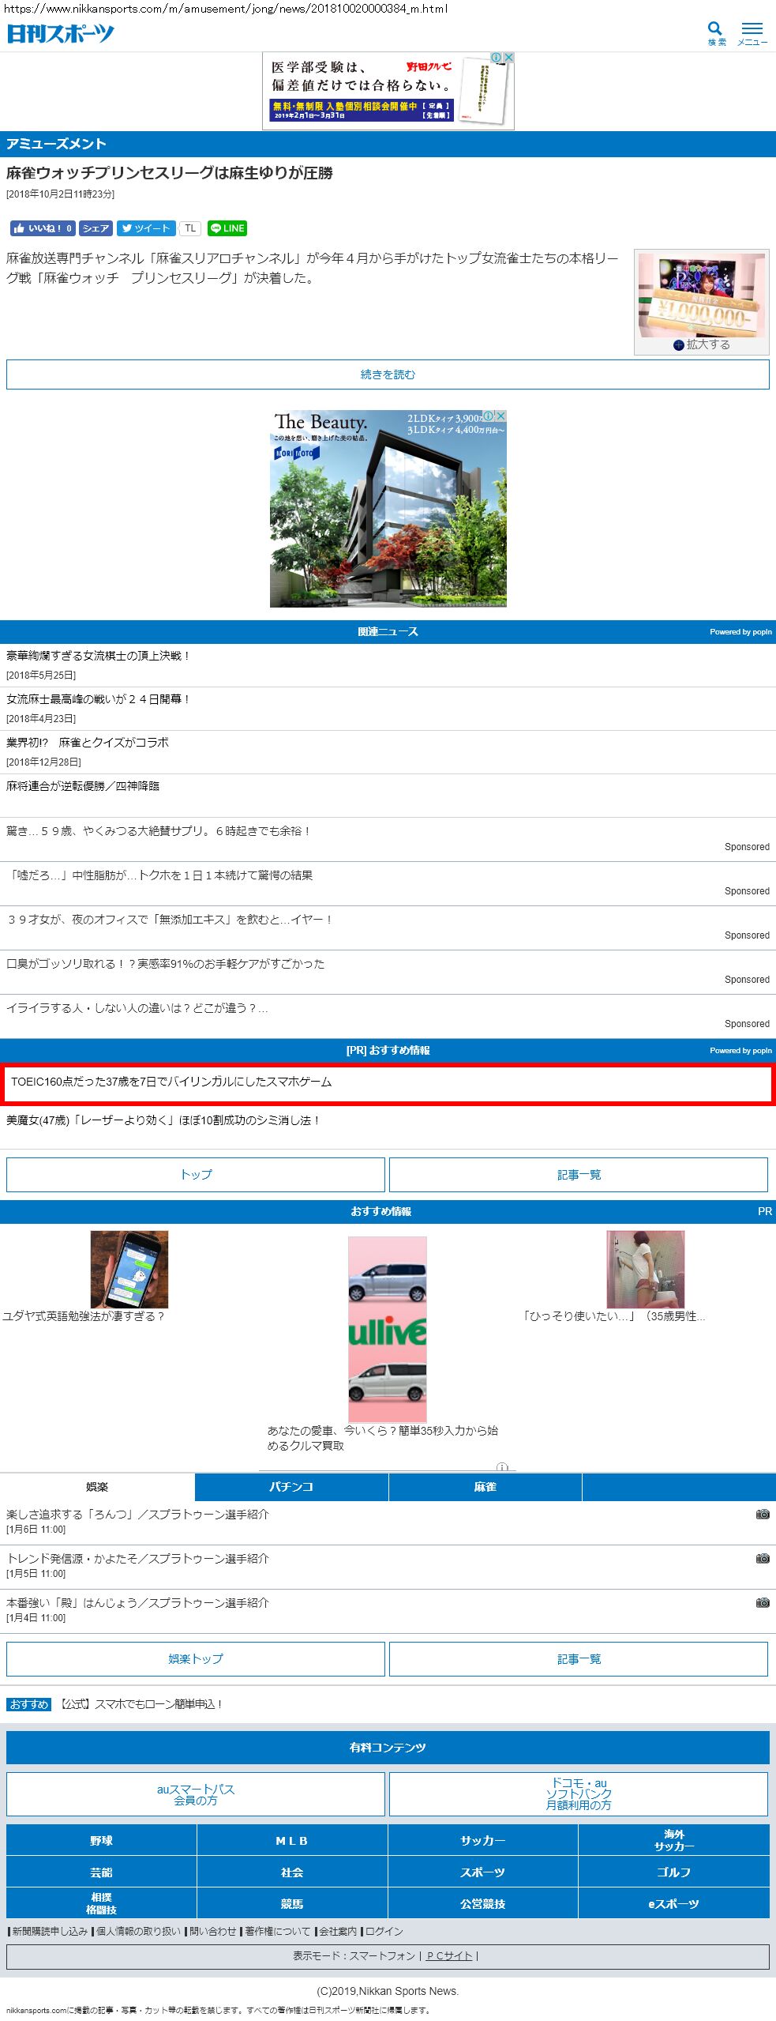Click the Facebook like button
This screenshot has height=2021, width=776.
[x=43, y=228]
